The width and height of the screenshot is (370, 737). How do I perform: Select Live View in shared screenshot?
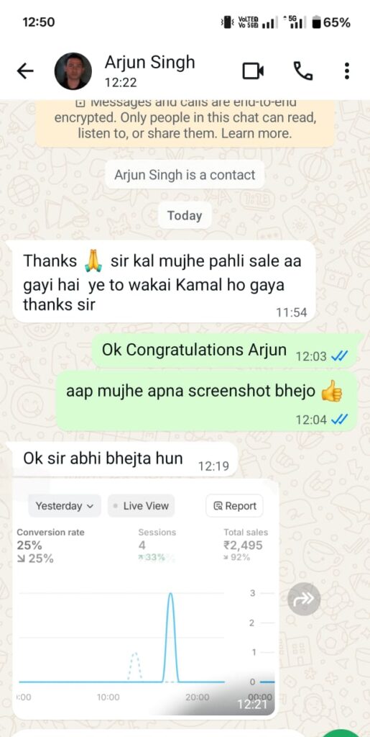[x=141, y=506]
